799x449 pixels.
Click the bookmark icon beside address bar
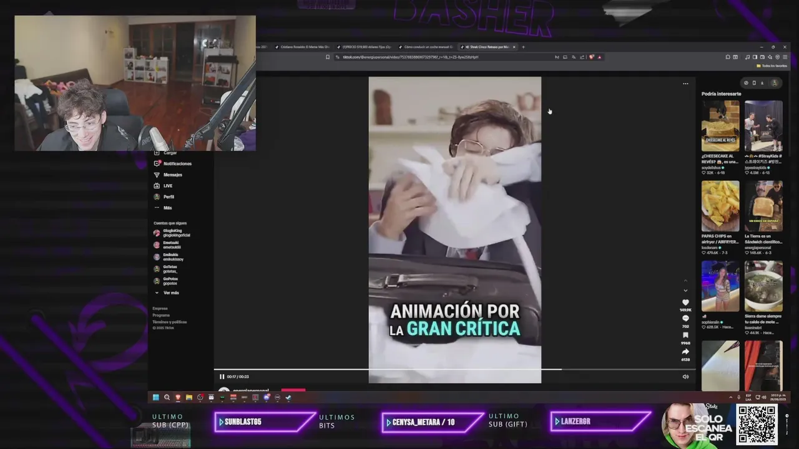click(328, 57)
